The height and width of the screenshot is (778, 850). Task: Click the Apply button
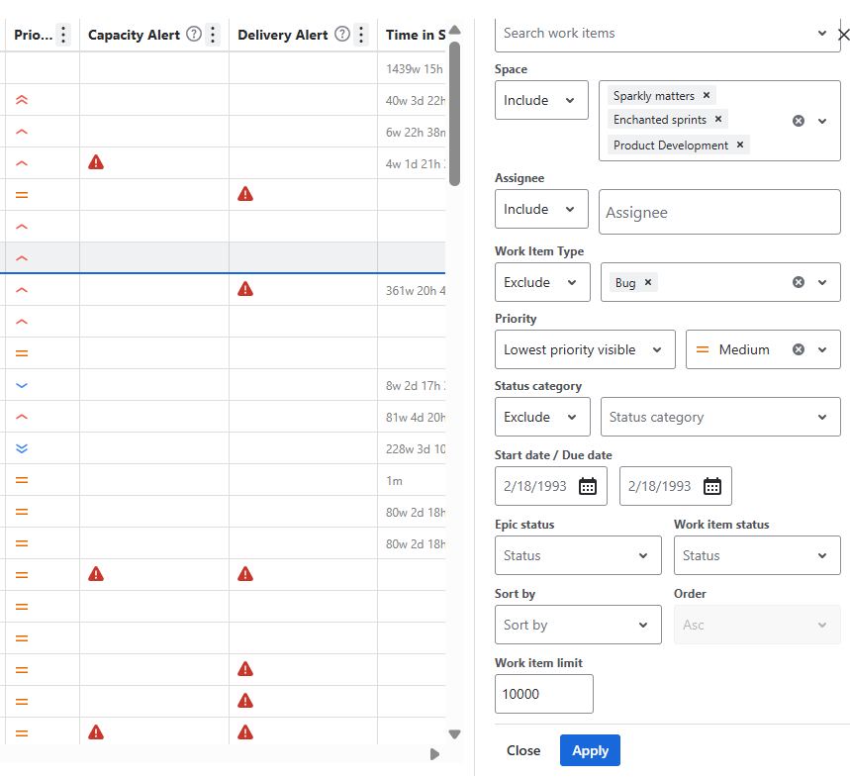click(x=590, y=750)
